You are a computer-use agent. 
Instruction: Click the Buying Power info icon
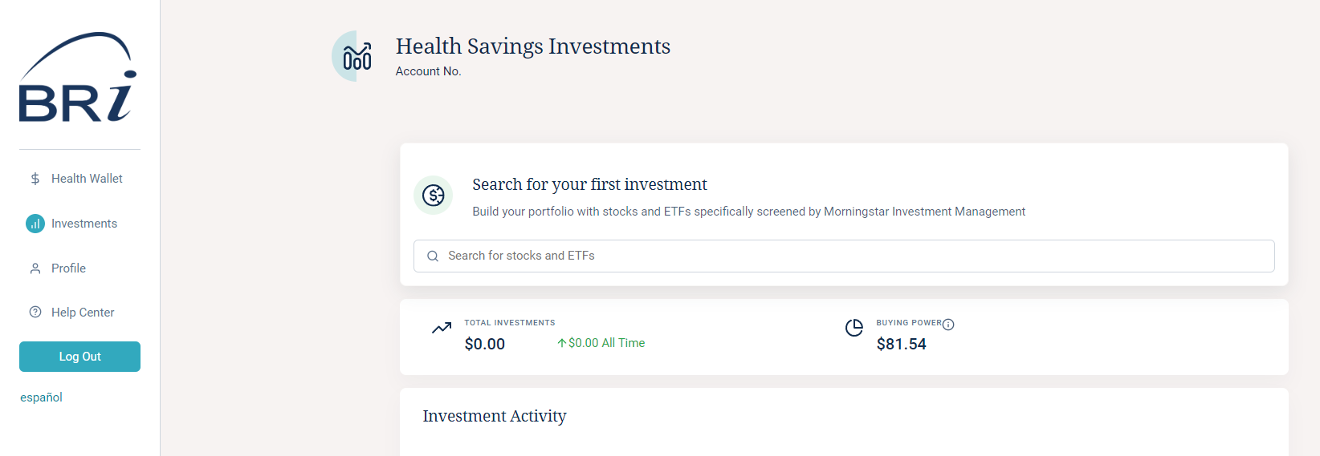[948, 325]
